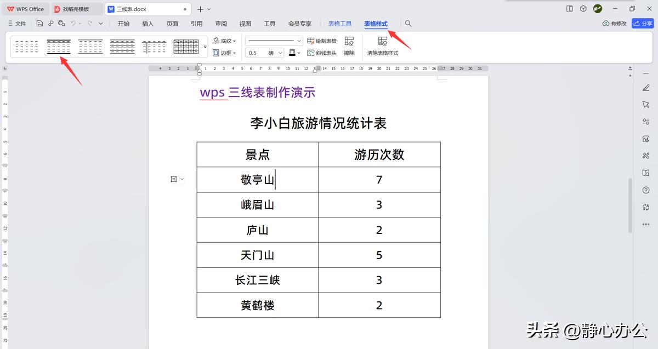Apply 底纹 shading to the table
This screenshot has height=349, width=658.
pyautogui.click(x=224, y=40)
